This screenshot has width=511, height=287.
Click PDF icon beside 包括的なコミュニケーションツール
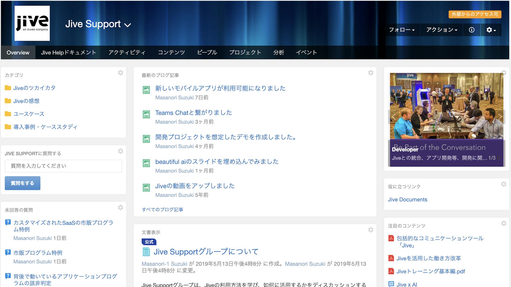(x=391, y=238)
